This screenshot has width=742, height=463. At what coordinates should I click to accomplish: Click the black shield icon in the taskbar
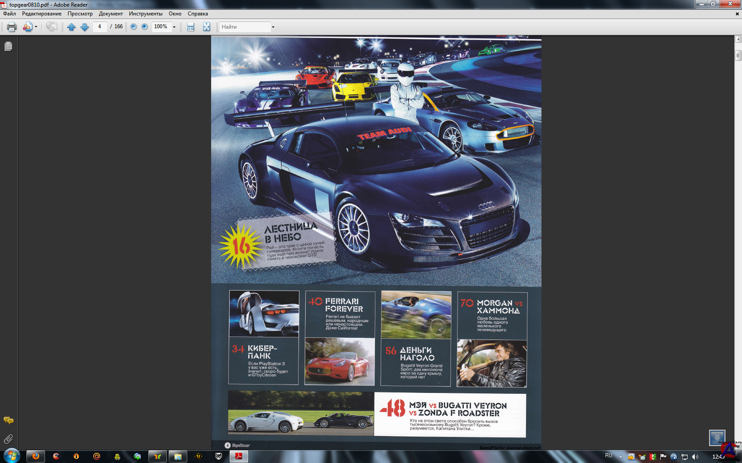[219, 456]
